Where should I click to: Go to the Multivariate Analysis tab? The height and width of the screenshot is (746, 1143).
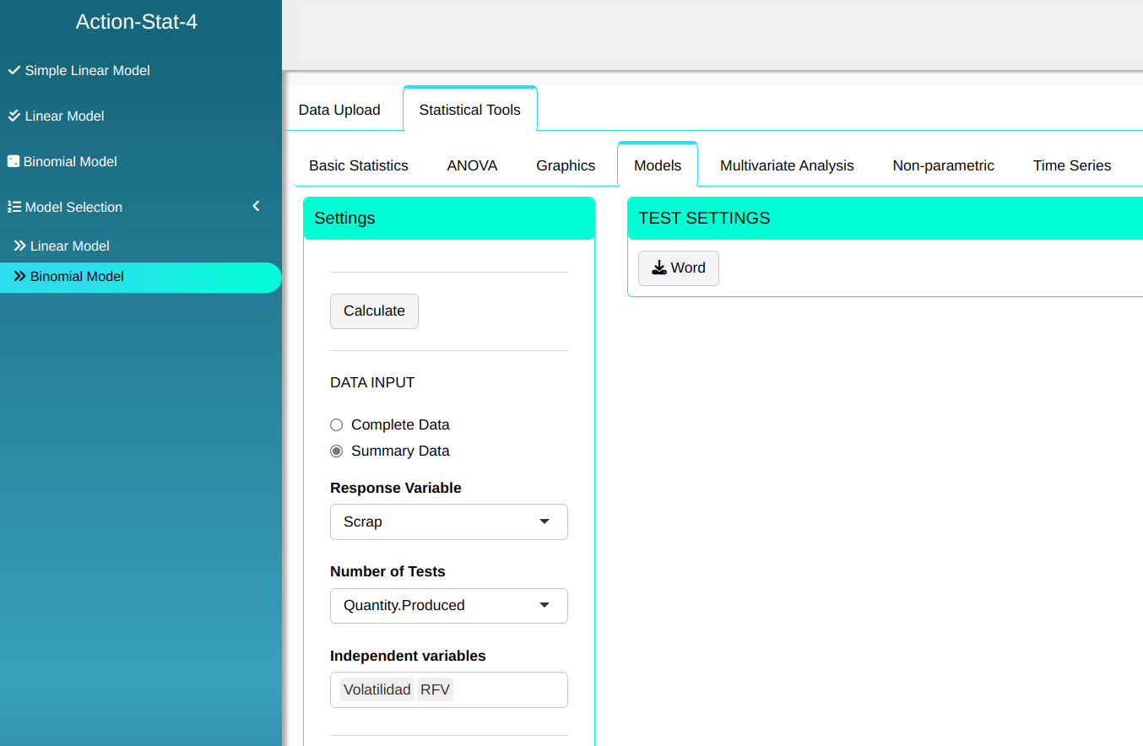(787, 165)
